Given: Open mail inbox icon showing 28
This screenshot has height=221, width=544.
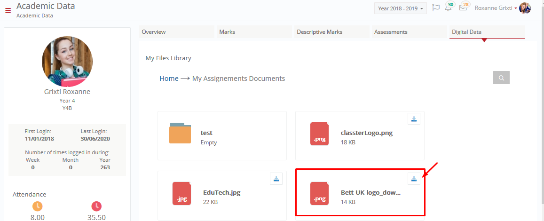Looking at the screenshot, I should (463, 7).
